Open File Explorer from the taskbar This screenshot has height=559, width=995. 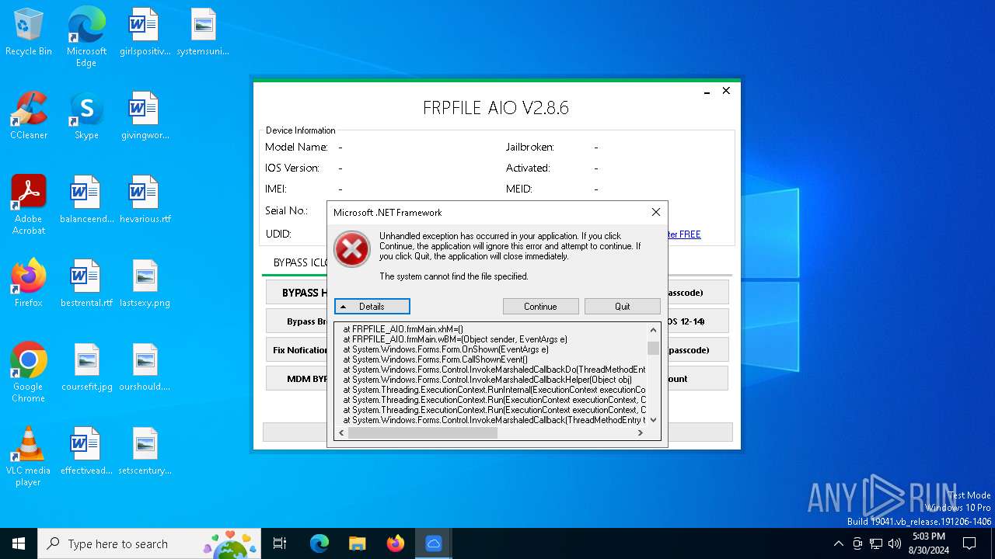357,543
